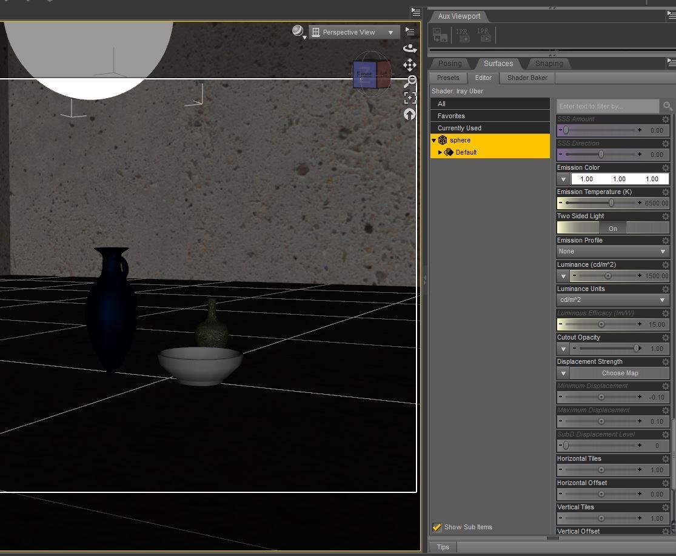The image size is (676, 556).
Task: Click the viewport options menu icon
Action: point(410,32)
